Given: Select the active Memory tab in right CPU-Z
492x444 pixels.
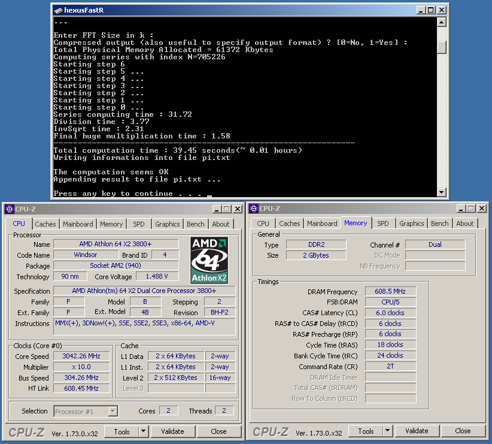Looking at the screenshot, I should [x=356, y=223].
